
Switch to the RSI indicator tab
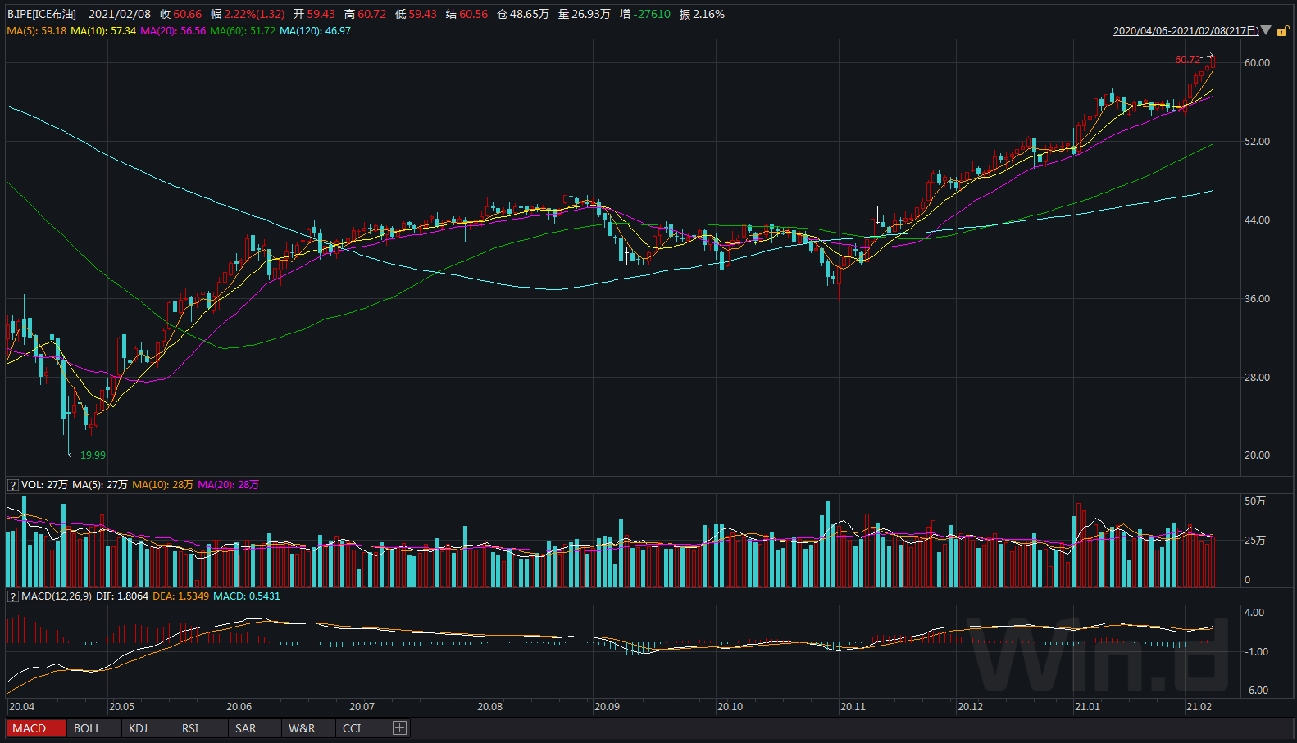(x=190, y=728)
